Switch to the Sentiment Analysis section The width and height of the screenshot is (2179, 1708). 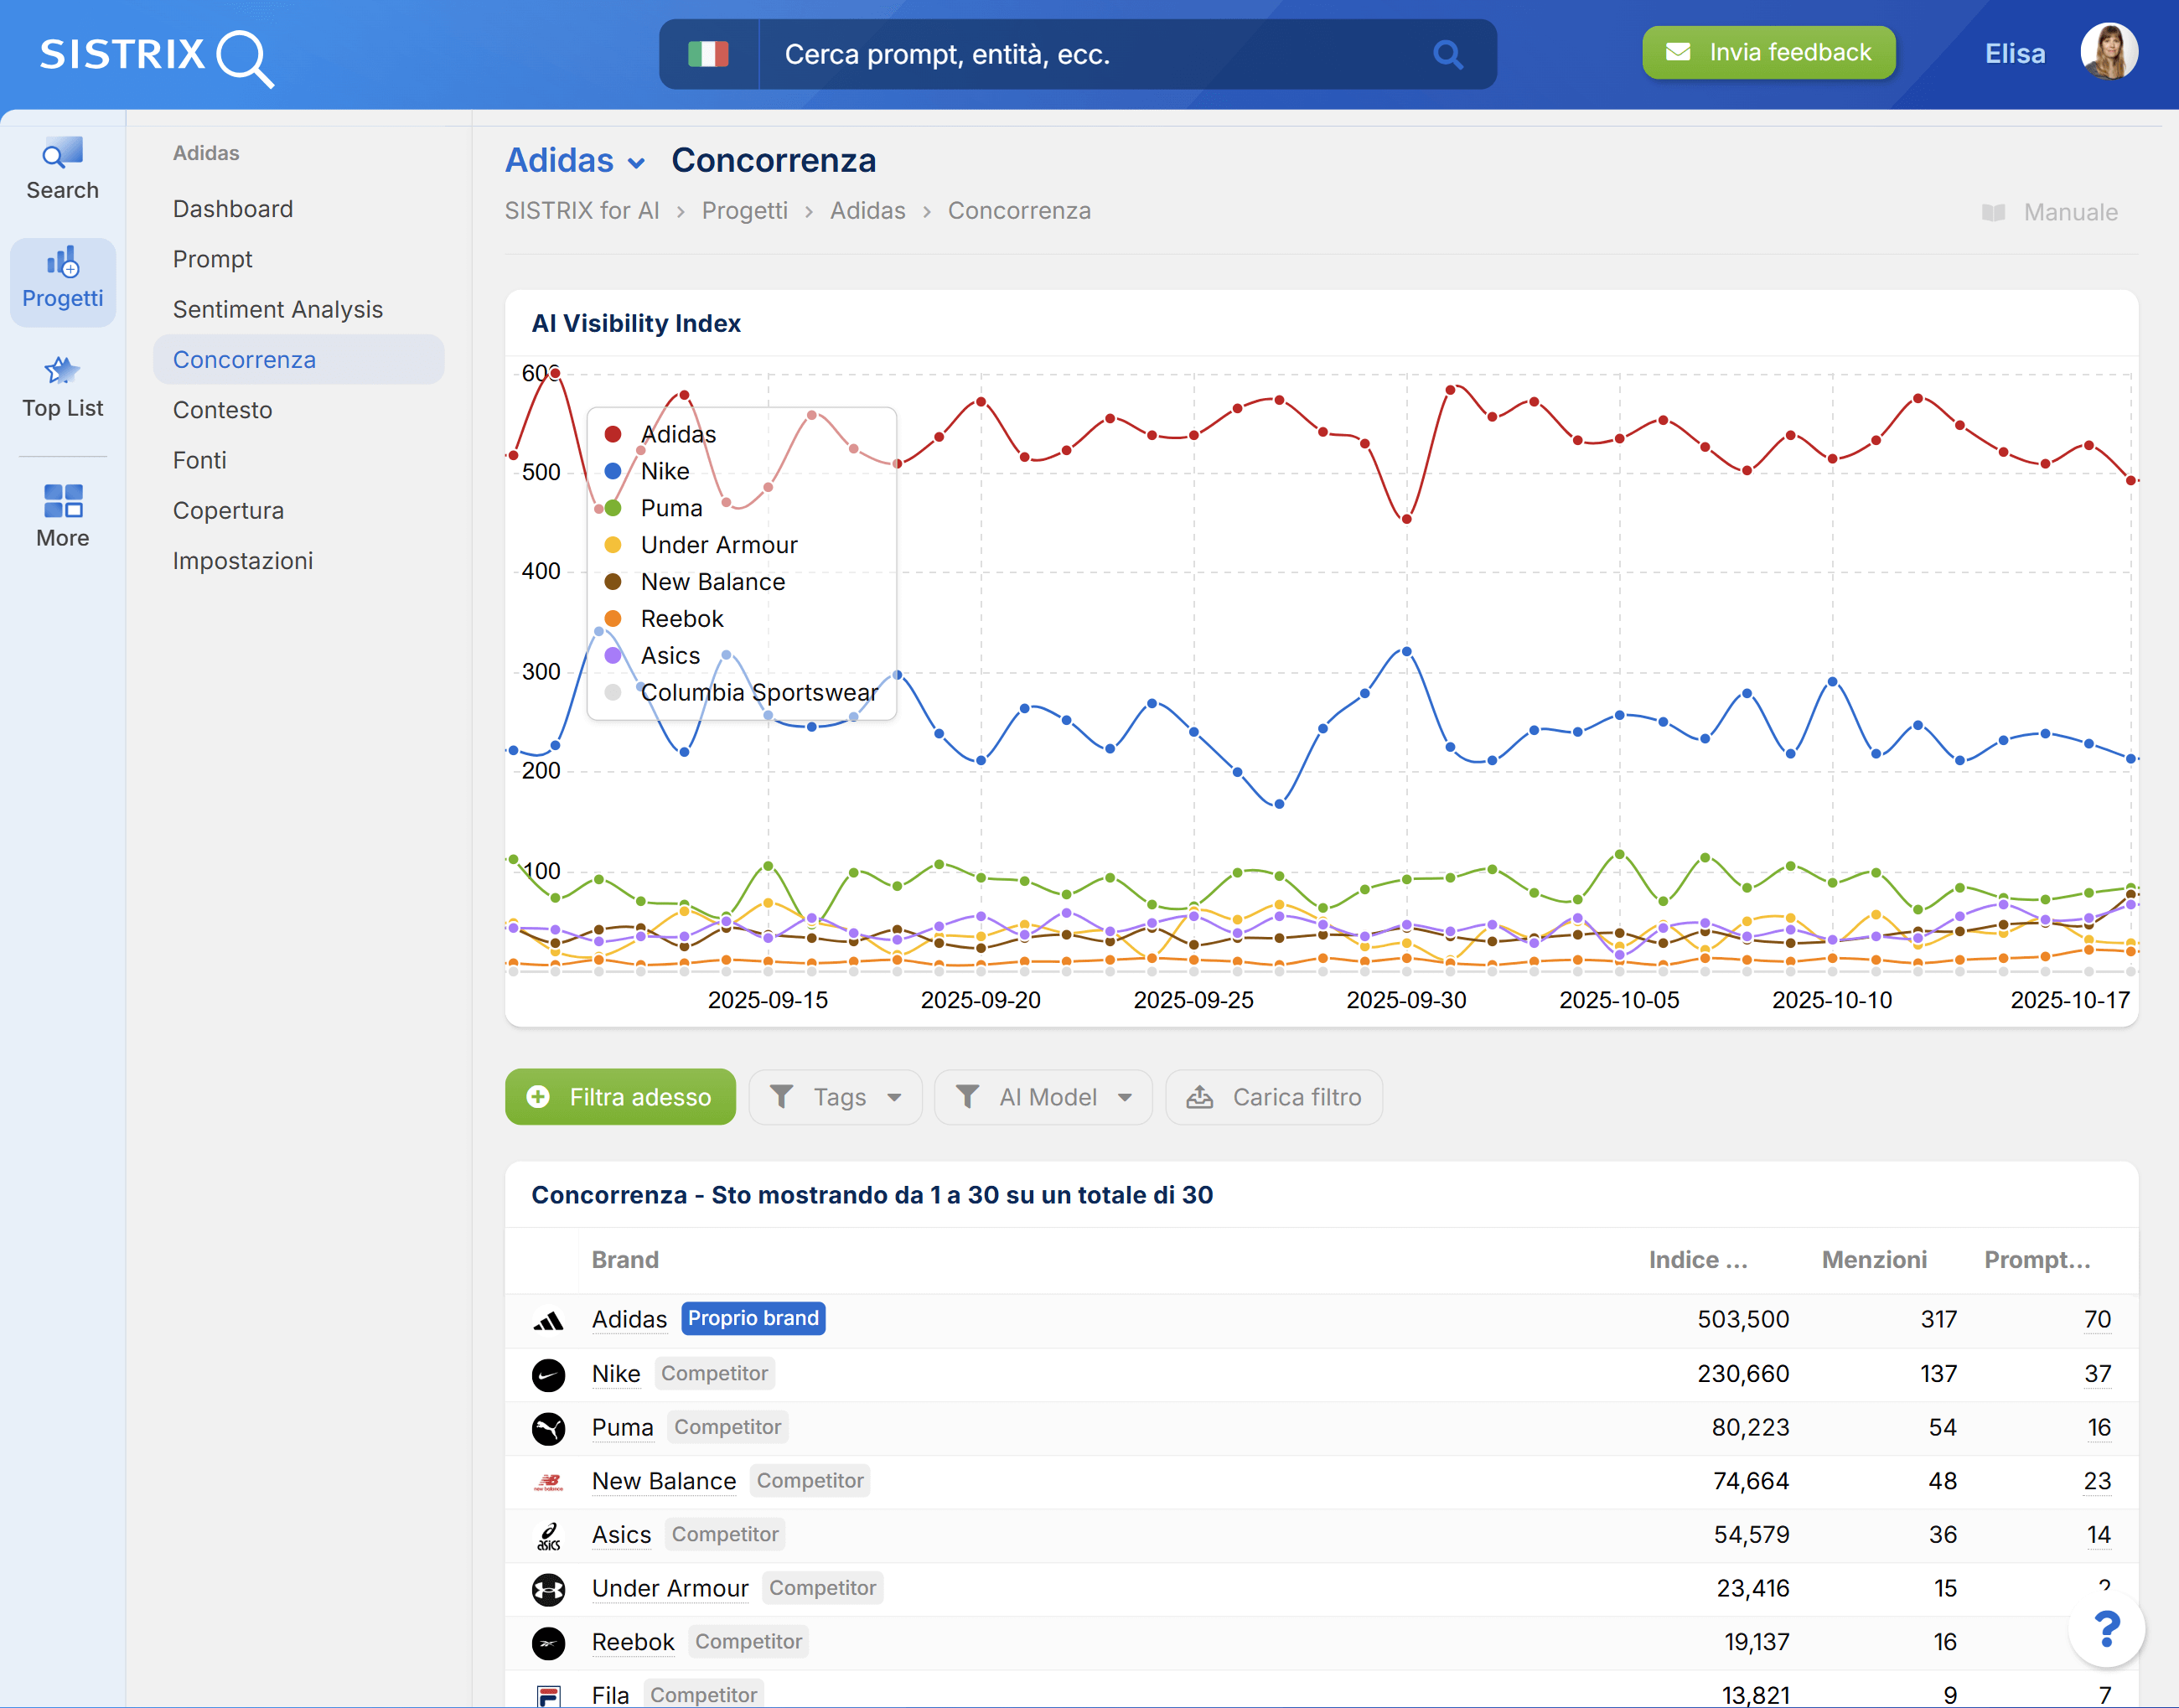coord(278,309)
